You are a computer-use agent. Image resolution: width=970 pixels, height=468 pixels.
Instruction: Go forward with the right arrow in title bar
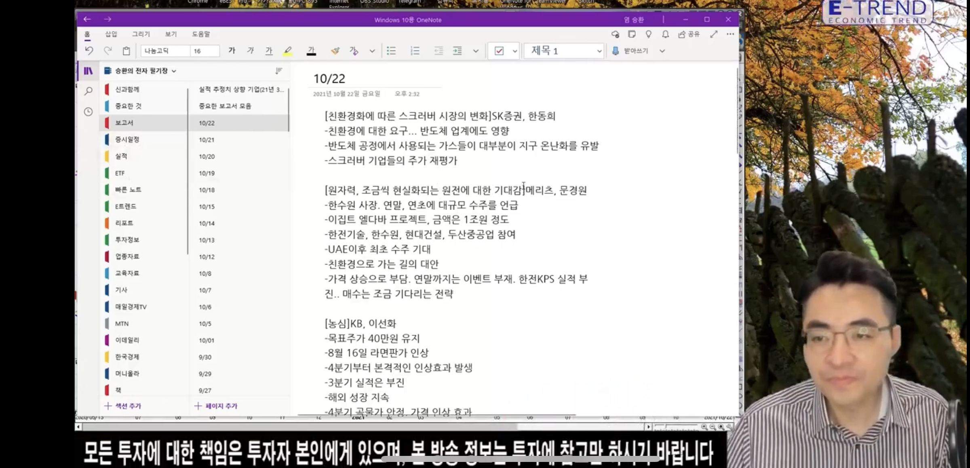point(108,19)
